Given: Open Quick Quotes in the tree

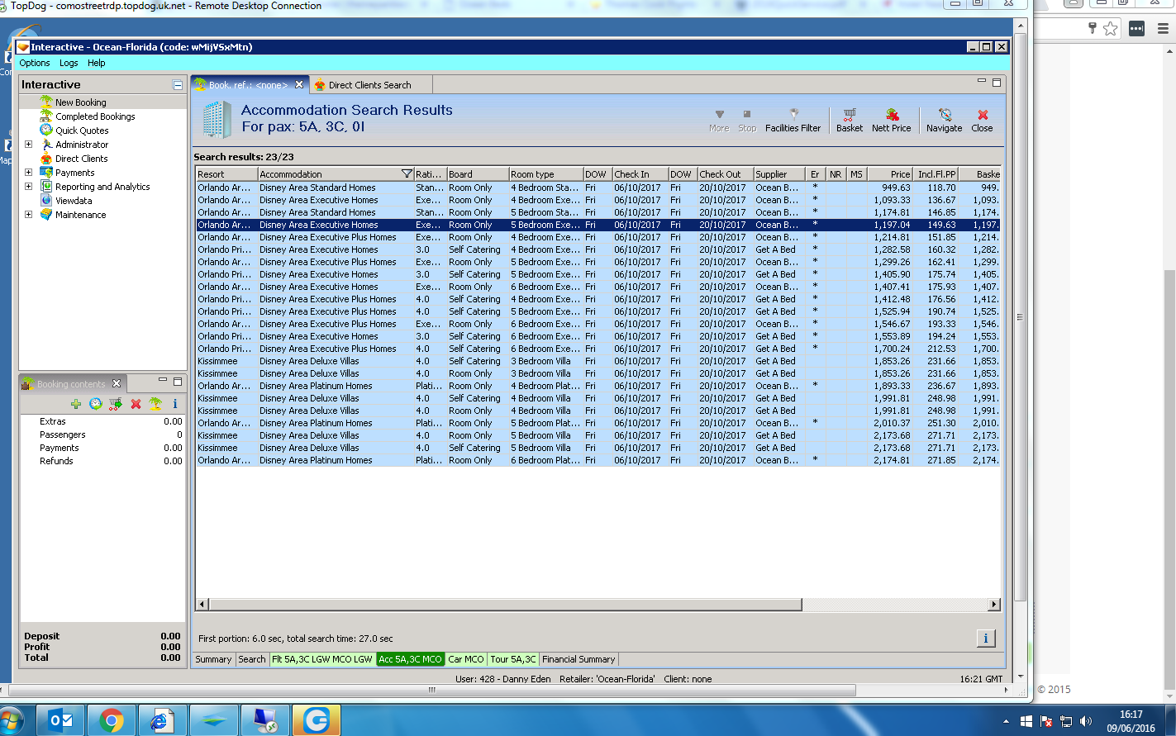Looking at the screenshot, I should pyautogui.click(x=82, y=131).
